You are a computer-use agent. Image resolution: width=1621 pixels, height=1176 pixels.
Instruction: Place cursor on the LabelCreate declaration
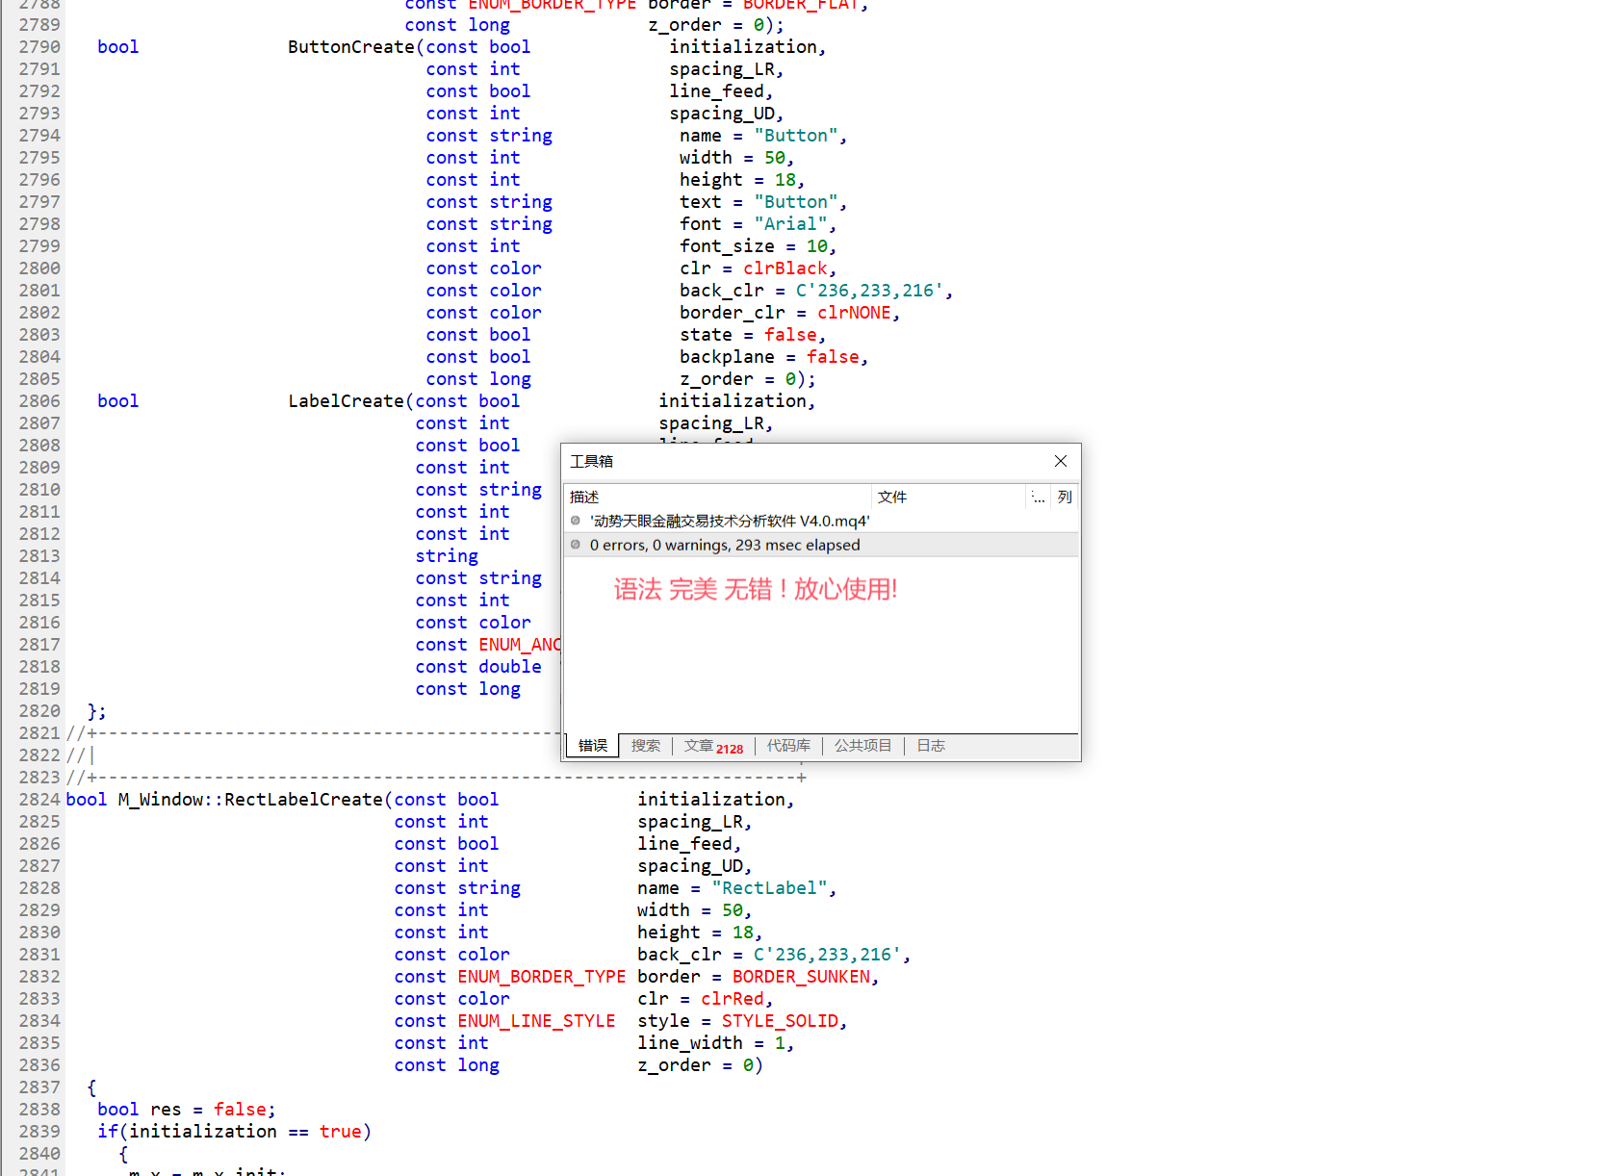coord(346,401)
